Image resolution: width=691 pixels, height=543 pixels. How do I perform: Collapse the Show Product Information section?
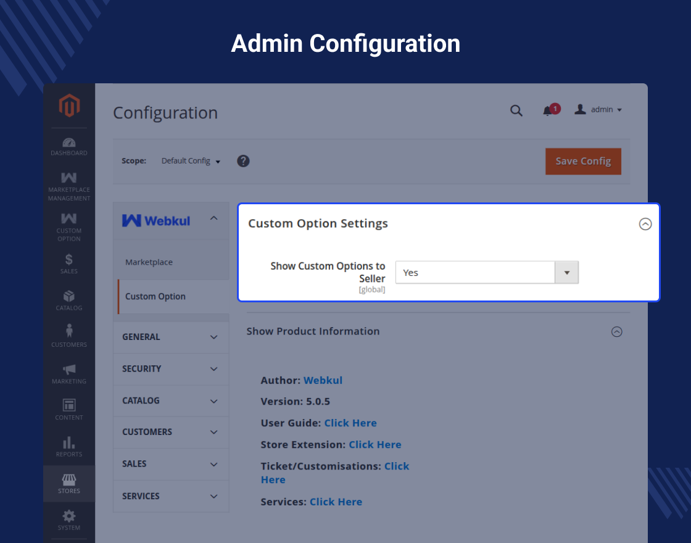(616, 331)
